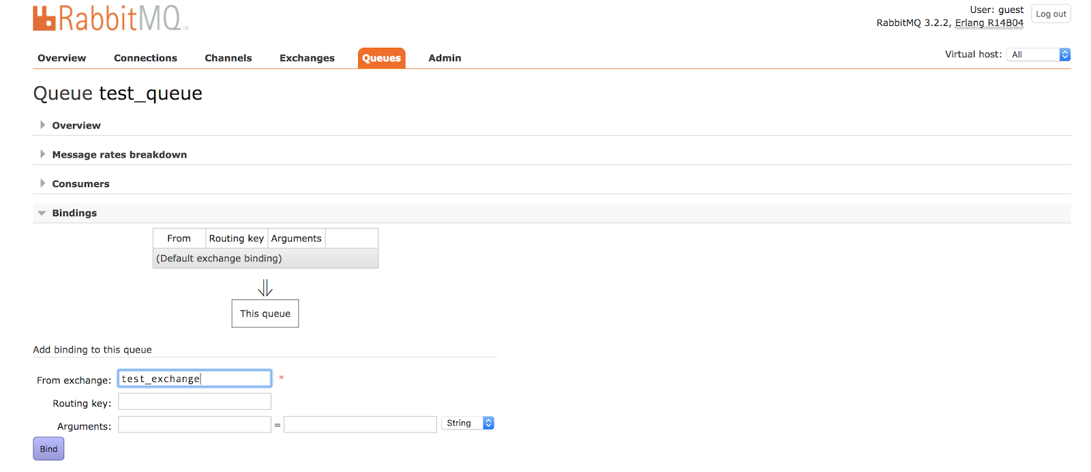Open the Overview tab
This screenshot has width=1091, height=472.
[x=62, y=58]
